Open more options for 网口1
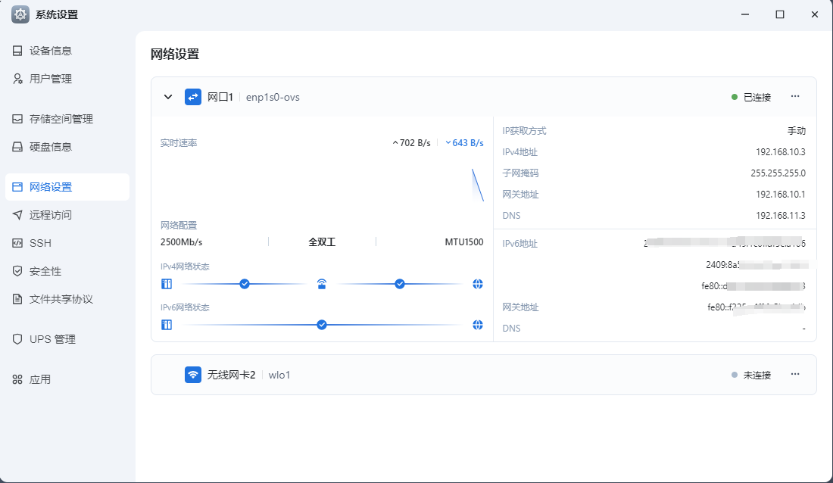 tap(795, 97)
